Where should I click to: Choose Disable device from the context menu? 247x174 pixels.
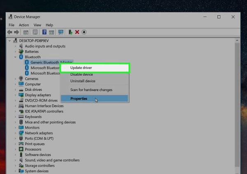coord(95,75)
